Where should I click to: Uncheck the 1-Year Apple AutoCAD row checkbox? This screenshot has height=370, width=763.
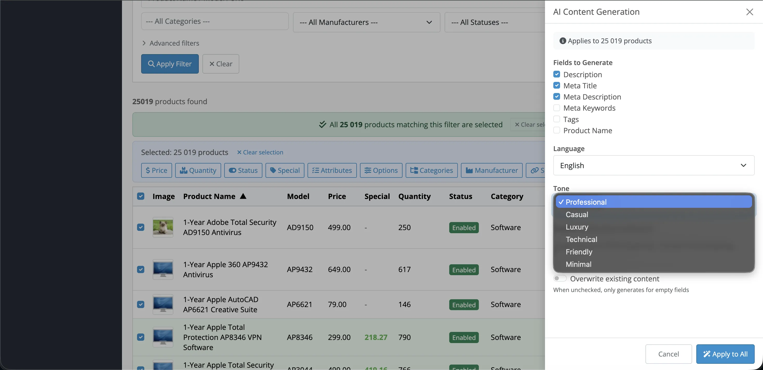pos(141,304)
